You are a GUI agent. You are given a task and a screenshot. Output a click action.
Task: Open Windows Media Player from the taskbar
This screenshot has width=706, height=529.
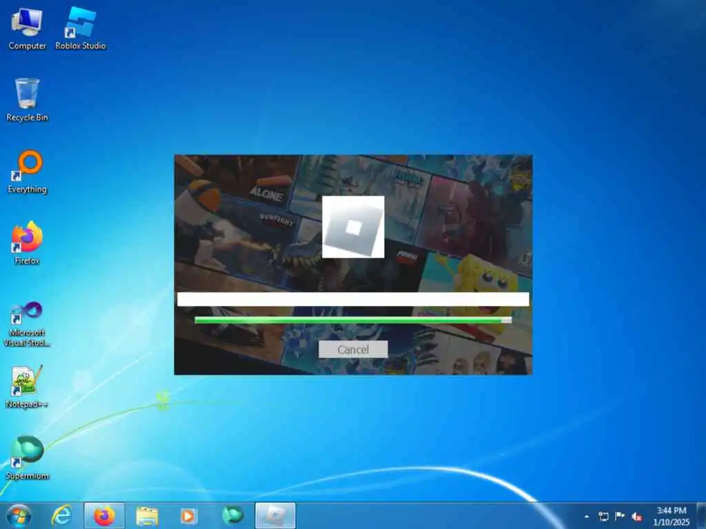tap(188, 516)
